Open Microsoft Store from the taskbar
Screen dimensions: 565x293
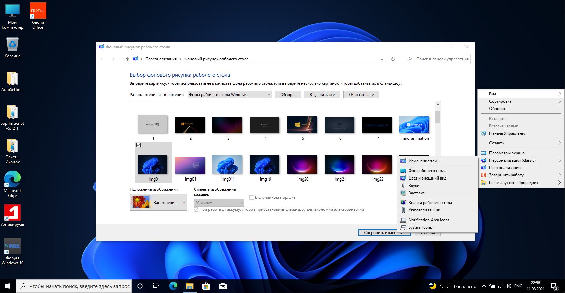click(x=206, y=286)
